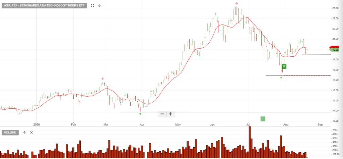The width and height of the screenshot is (343, 159).
Task: Click the VOLUME panel label
Action: pyautogui.click(x=10, y=132)
